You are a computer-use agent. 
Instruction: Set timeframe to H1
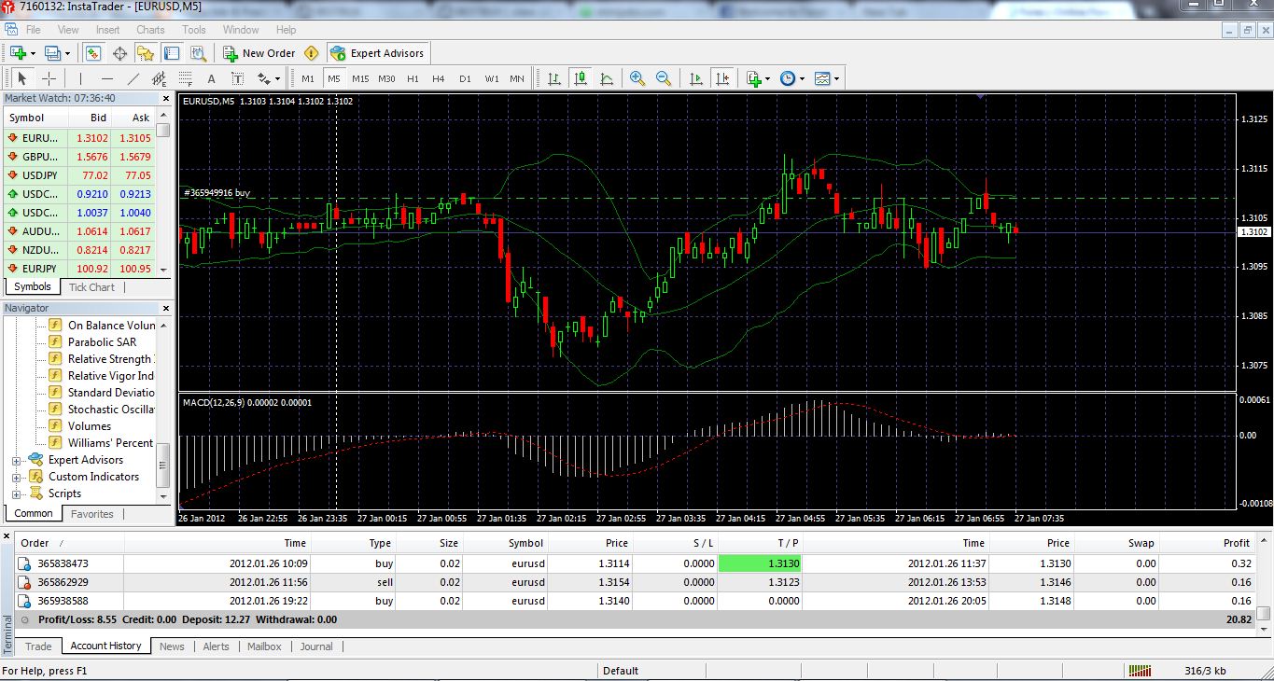(x=413, y=79)
